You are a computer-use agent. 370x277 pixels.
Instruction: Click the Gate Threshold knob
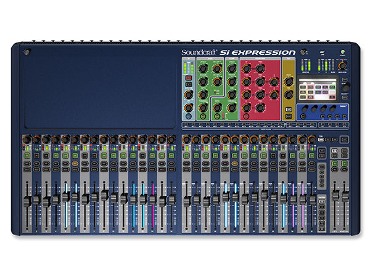tap(203, 108)
